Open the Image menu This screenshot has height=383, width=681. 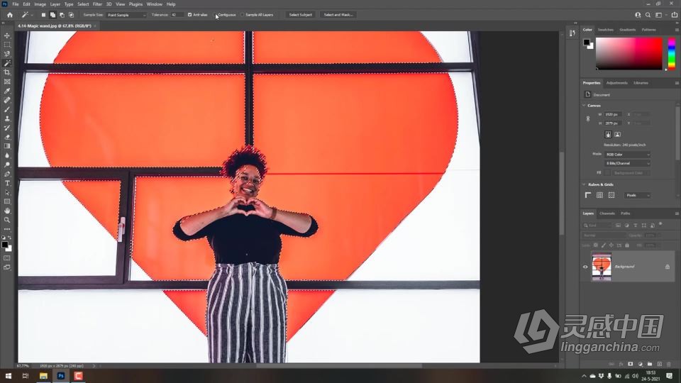coord(40,4)
